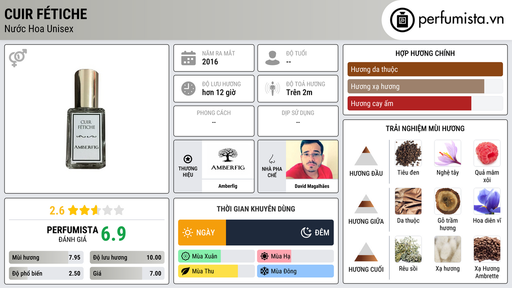This screenshot has width=512, height=288.
Task: Click the Da thuộc leather image
Action: [408, 201]
